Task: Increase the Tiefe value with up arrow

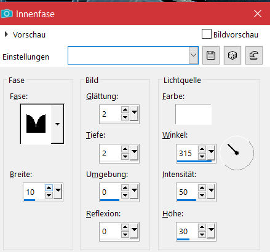Action: (x=125, y=149)
